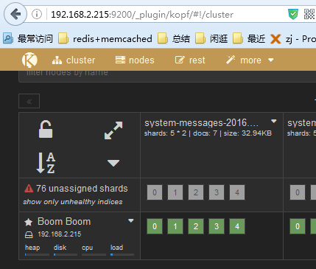This screenshot has width=316, height=269.
Task: Click green shard 0 on Boom Boom
Action: 155,226
